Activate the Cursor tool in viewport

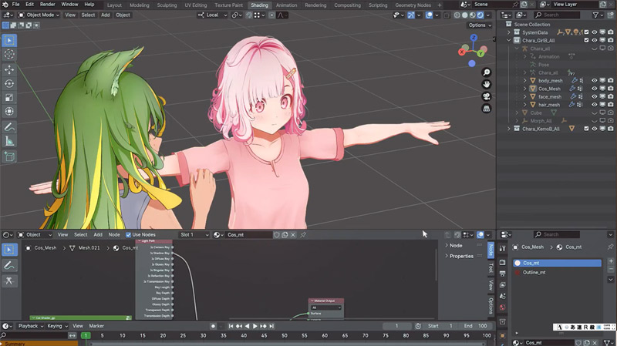coord(9,54)
